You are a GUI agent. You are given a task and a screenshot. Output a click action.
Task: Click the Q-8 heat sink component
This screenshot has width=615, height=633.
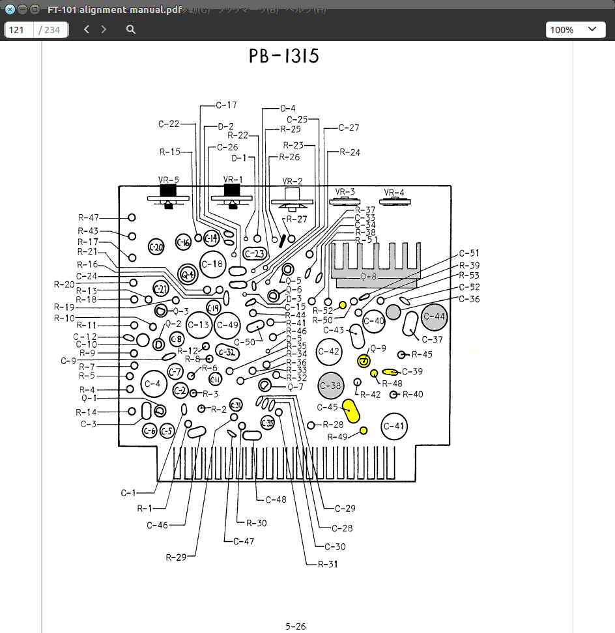[376, 265]
